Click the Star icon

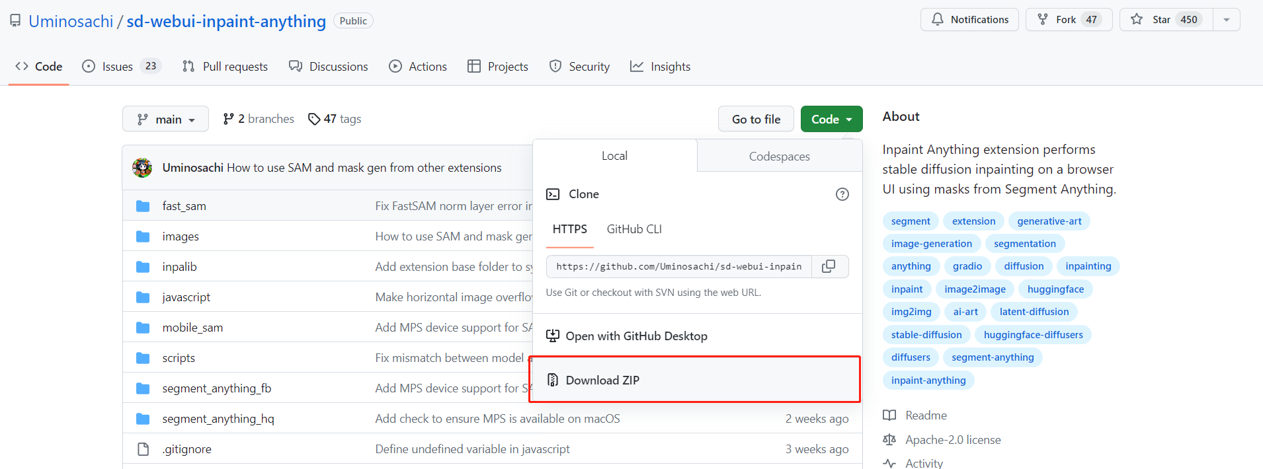click(x=1137, y=19)
